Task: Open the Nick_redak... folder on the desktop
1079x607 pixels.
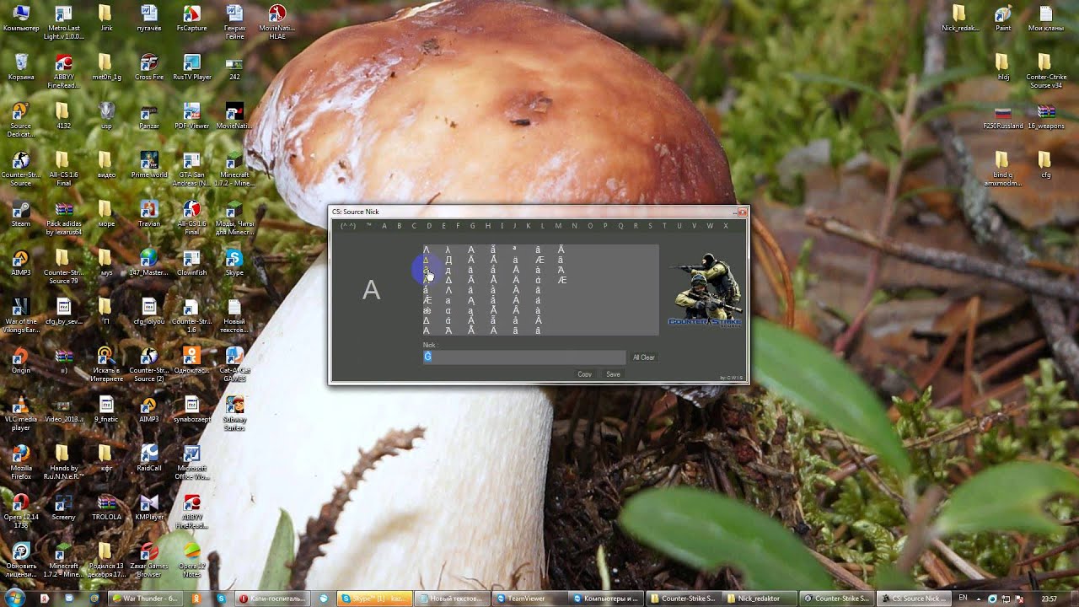Action: point(960,18)
